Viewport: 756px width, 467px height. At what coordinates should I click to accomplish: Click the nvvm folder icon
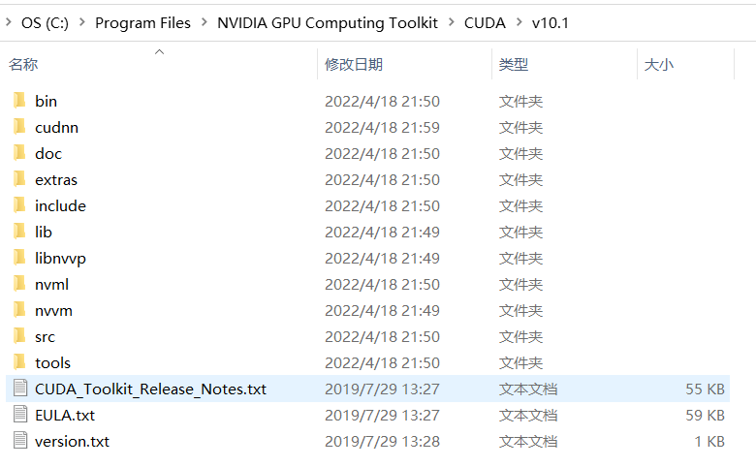19,310
